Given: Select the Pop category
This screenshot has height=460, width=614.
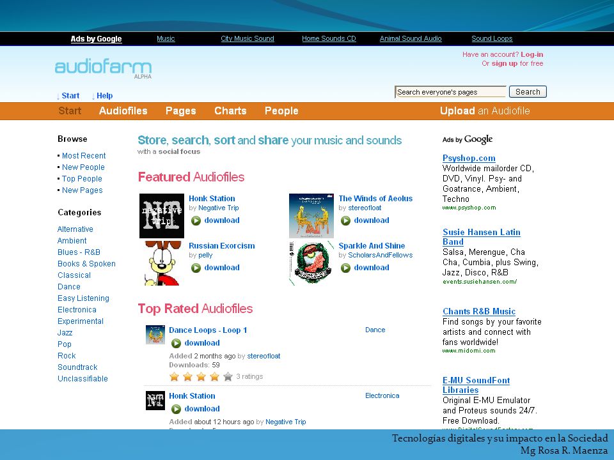Looking at the screenshot, I should [x=65, y=344].
